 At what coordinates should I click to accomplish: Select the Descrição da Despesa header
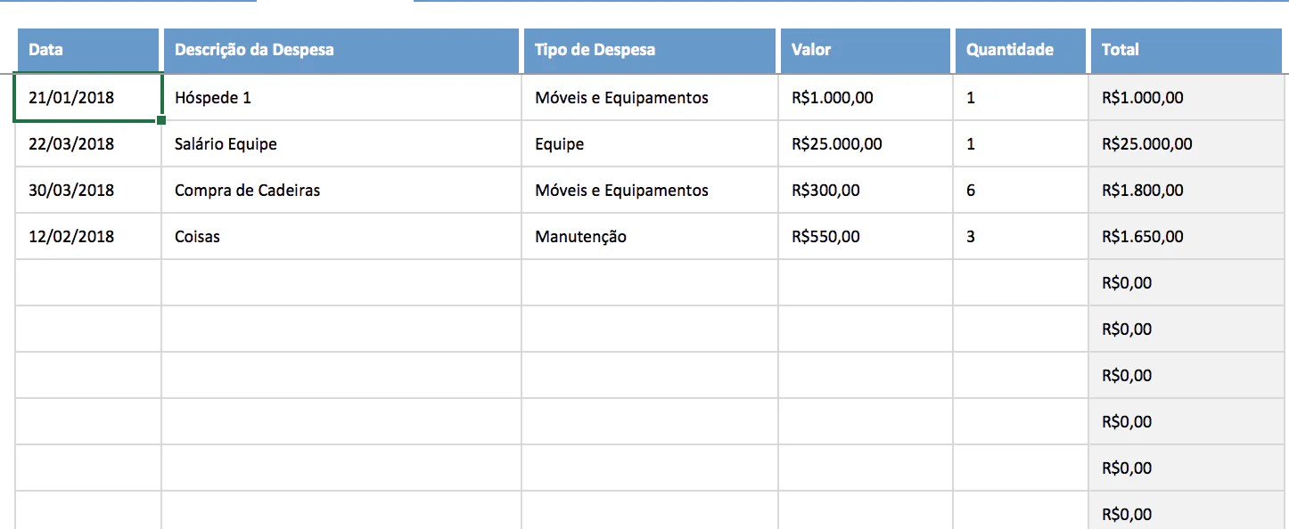click(341, 50)
